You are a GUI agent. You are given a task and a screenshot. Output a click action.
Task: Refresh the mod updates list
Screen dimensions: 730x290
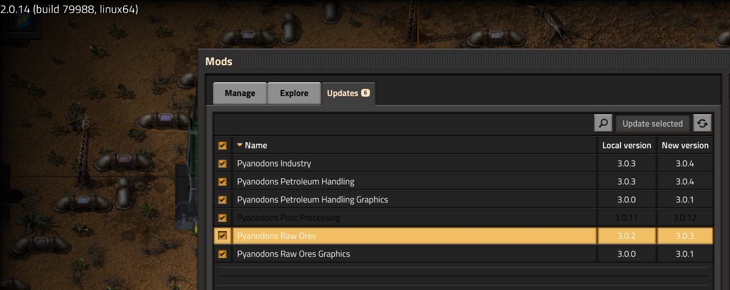pyautogui.click(x=703, y=124)
